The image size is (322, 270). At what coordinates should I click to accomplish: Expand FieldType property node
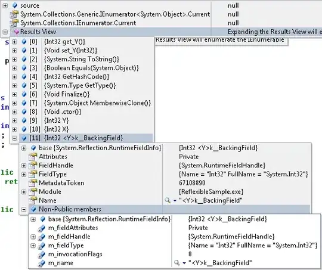(x=24, y=174)
